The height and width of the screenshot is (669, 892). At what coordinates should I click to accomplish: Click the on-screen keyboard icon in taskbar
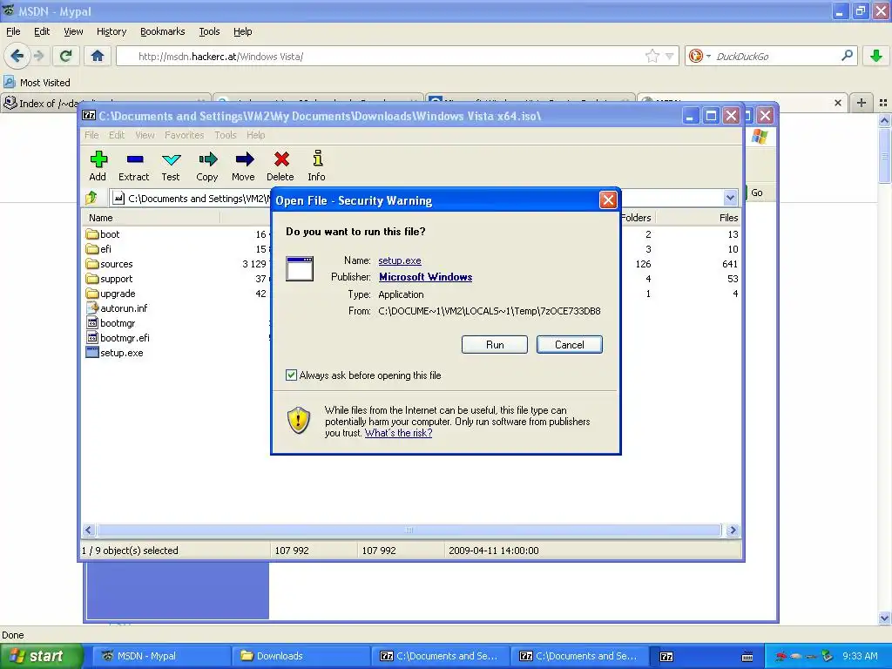pos(747,657)
